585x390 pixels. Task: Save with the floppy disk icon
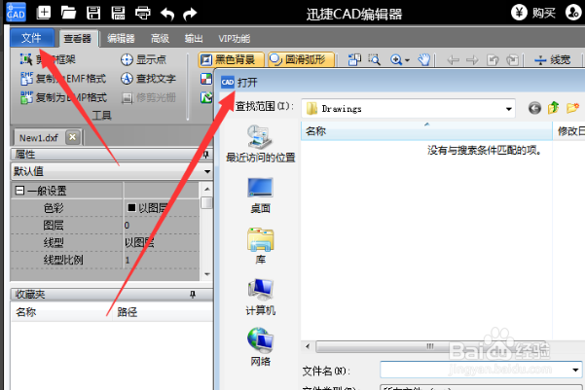93,13
